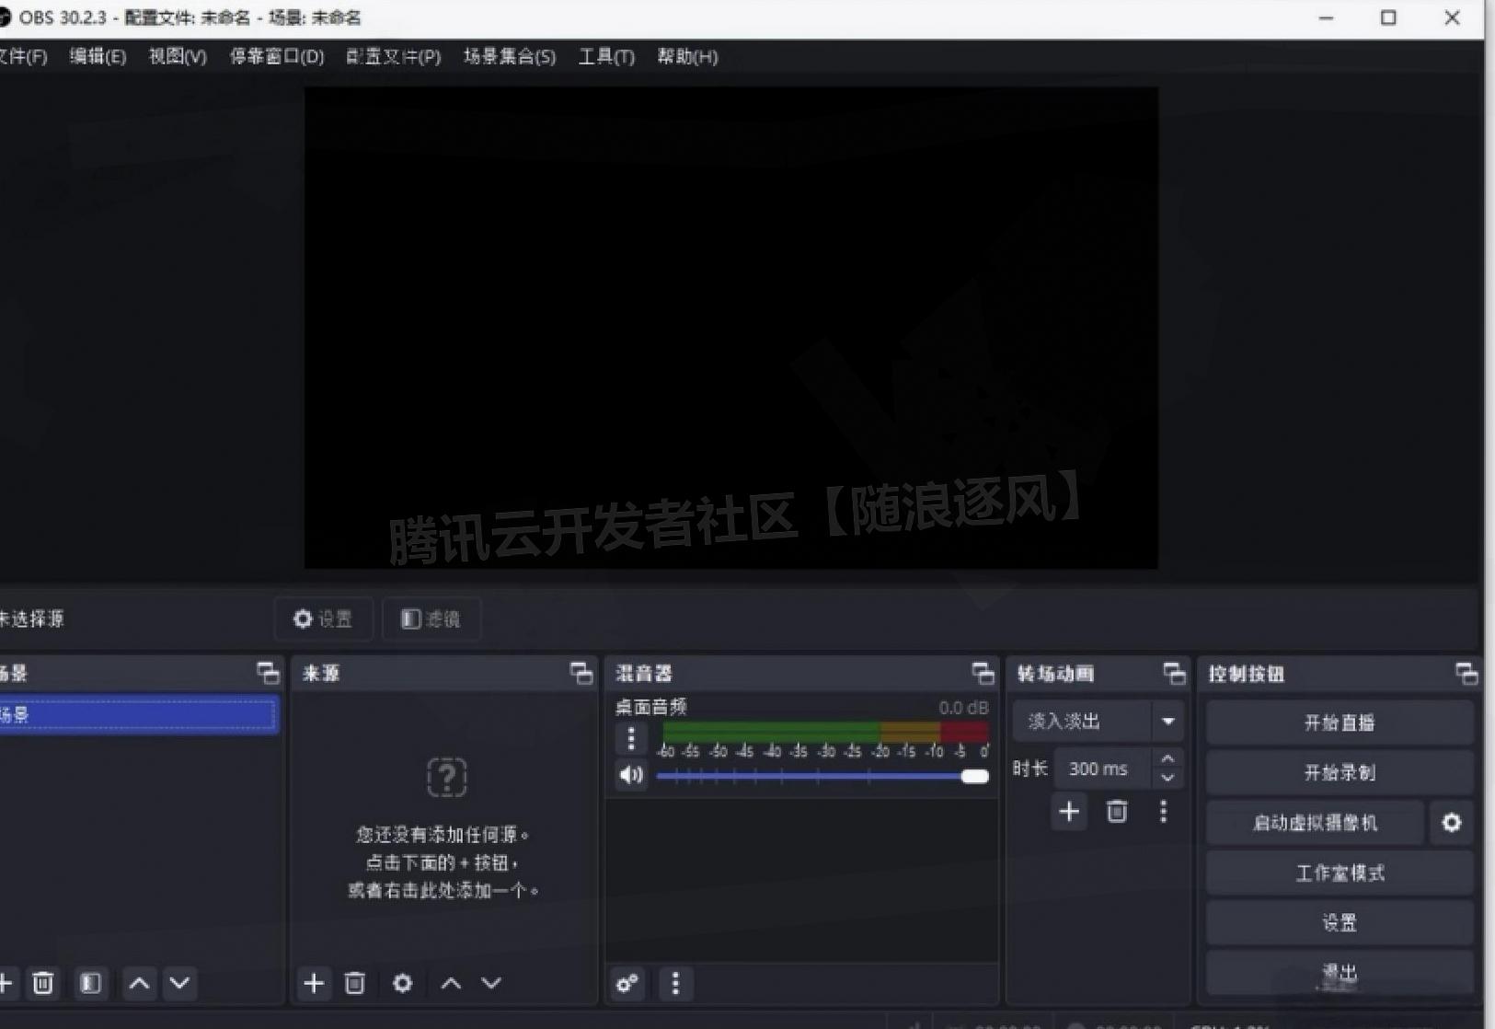Screen dimensions: 1495x1029
Task: Click the empty-source question mark icon
Action: [446, 778]
